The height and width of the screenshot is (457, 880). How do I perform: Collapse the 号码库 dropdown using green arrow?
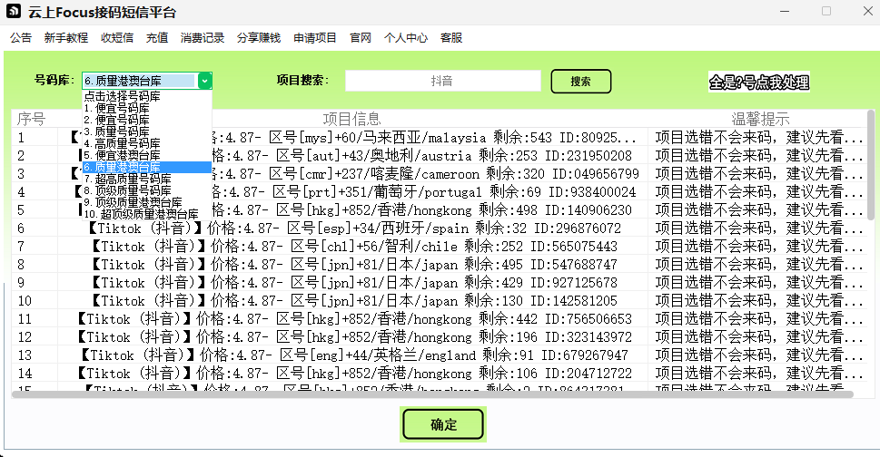coord(204,81)
